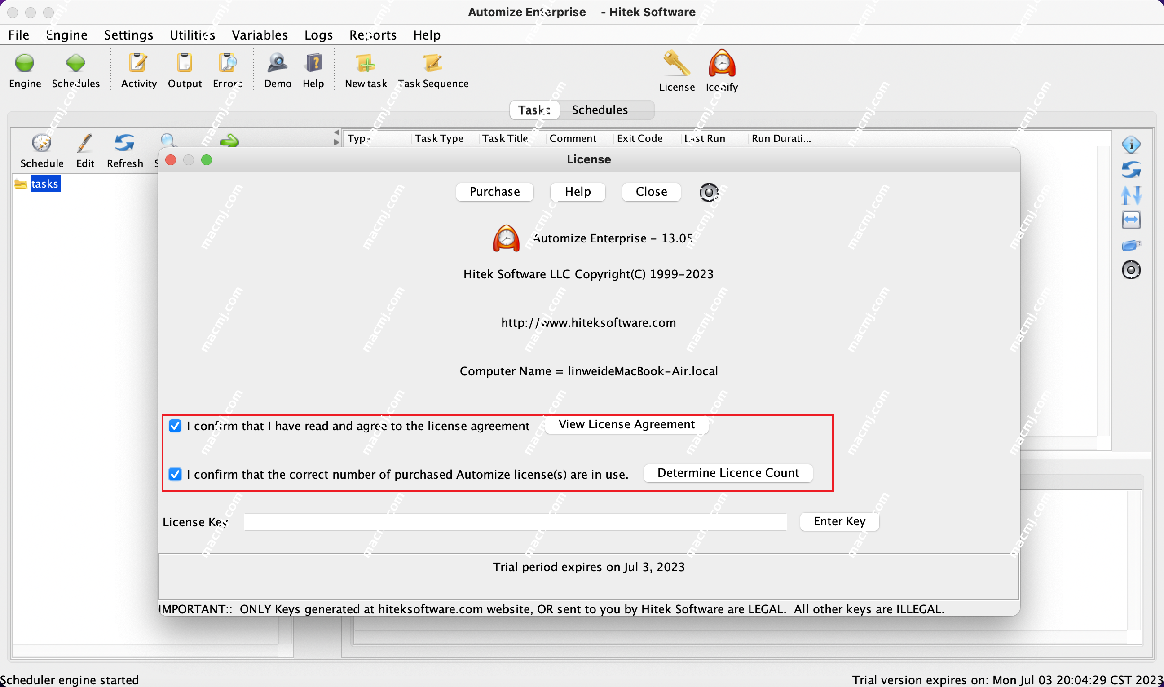Click the refresh icon on right sidebar
This screenshot has width=1164, height=687.
pyautogui.click(x=1131, y=169)
